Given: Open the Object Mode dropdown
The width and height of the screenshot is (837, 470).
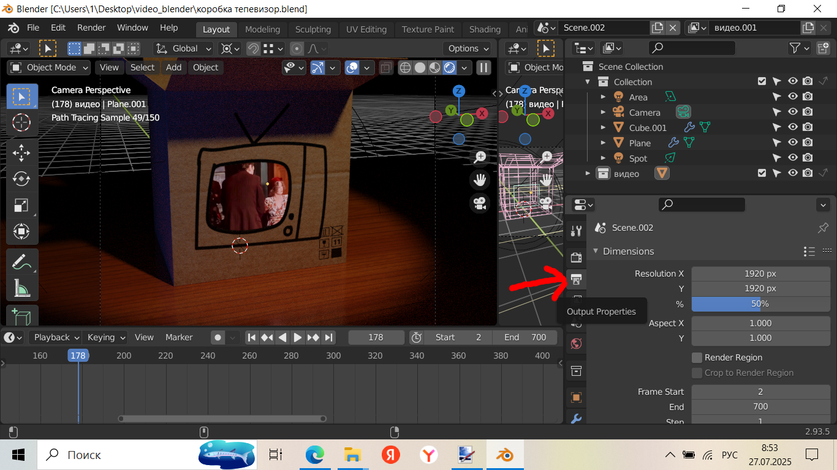Looking at the screenshot, I should 49,67.
